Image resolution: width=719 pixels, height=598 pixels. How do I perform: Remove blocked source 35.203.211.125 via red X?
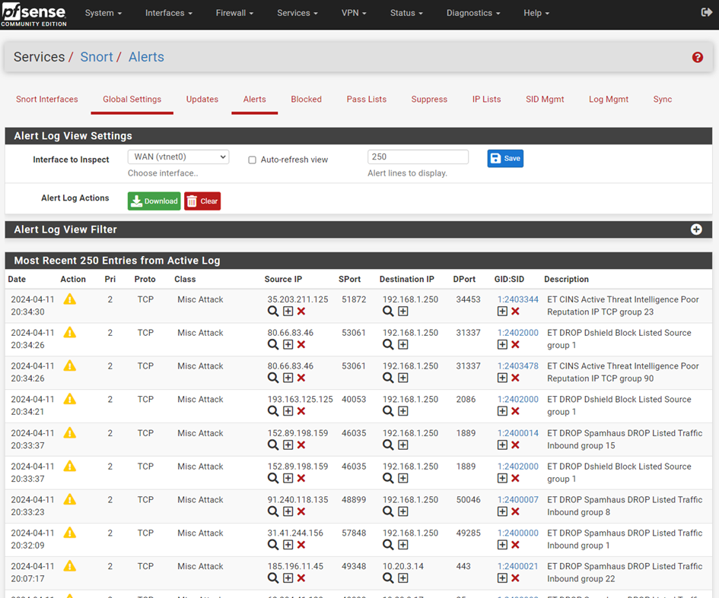pos(301,312)
